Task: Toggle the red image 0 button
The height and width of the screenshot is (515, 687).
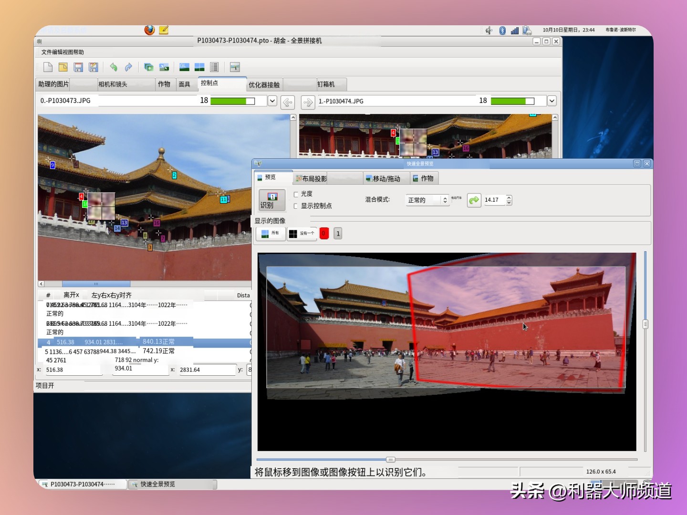Action: (x=324, y=234)
